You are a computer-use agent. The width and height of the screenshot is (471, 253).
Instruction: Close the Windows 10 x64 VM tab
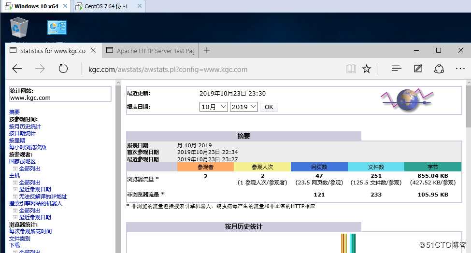65,6
